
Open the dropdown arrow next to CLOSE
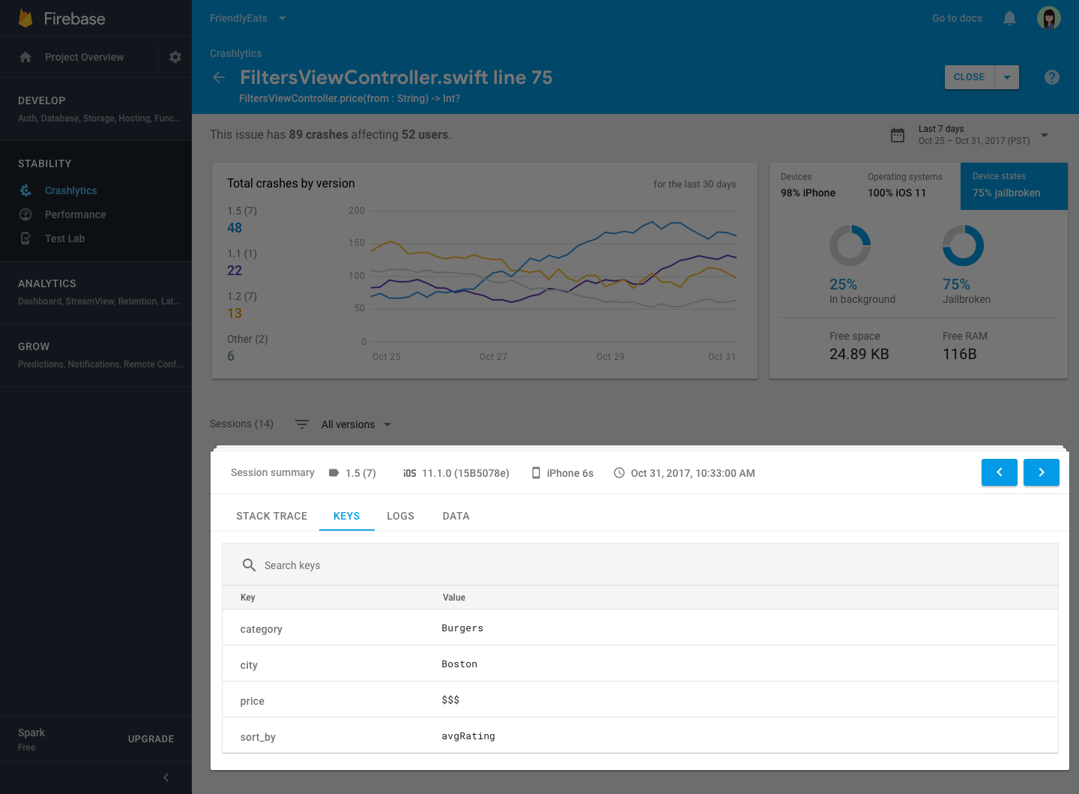[x=1007, y=77]
